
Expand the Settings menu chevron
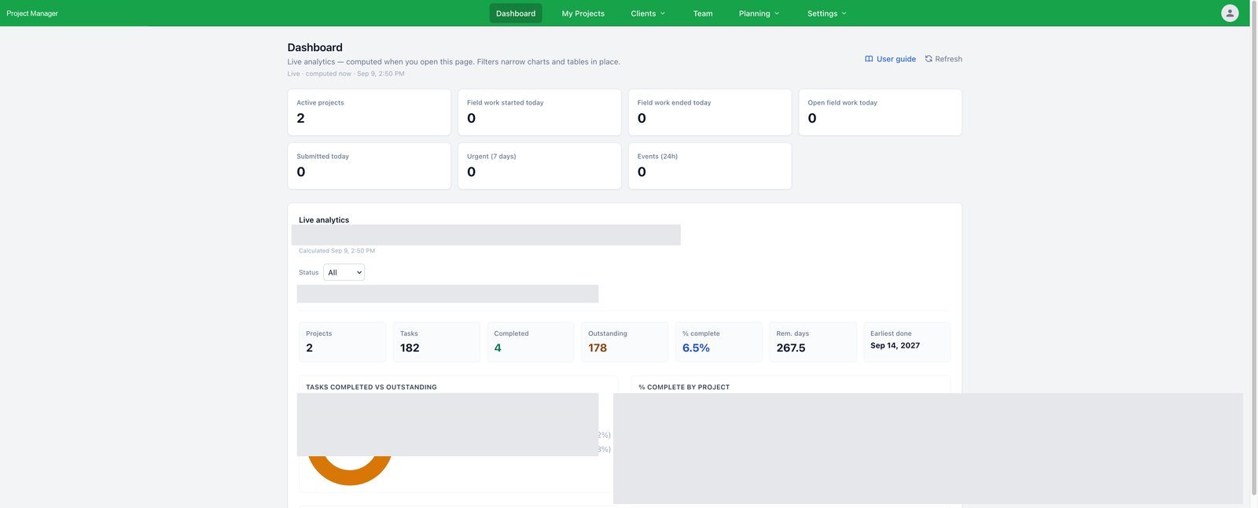click(844, 13)
